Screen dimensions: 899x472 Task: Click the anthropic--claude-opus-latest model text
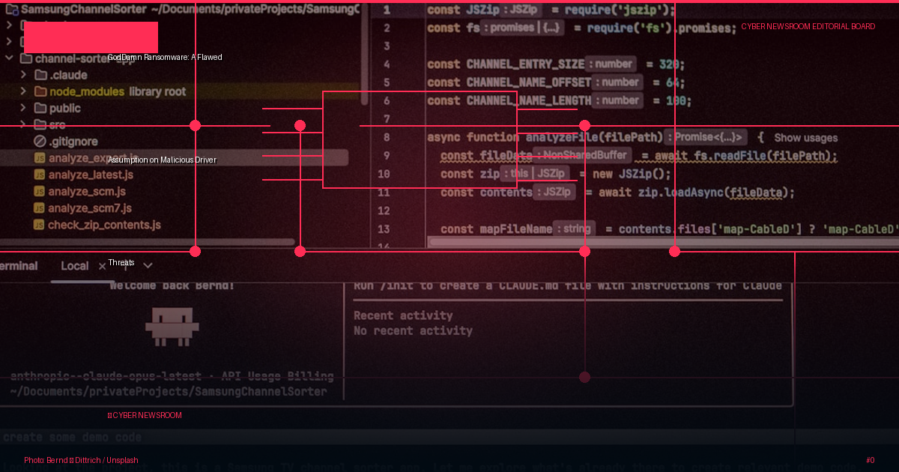click(106, 376)
